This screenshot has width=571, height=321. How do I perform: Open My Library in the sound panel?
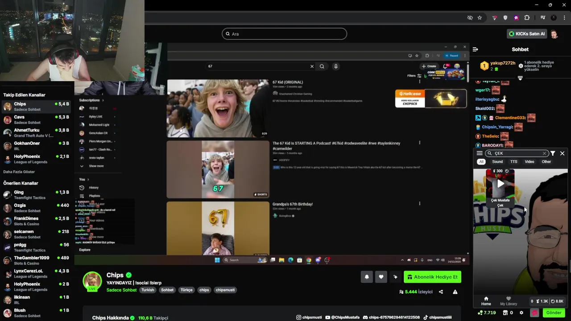509,301
